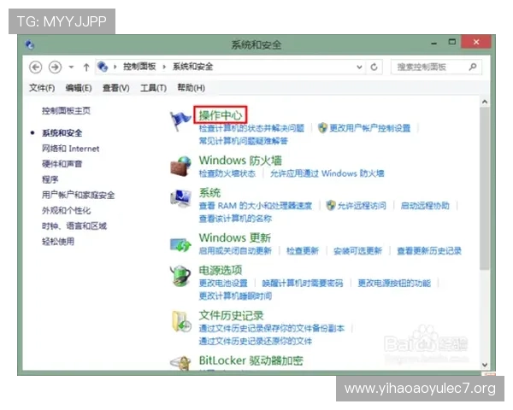The height and width of the screenshot is (410, 513).
Task: Expand the address bar history dropdown
Action: tap(359, 67)
